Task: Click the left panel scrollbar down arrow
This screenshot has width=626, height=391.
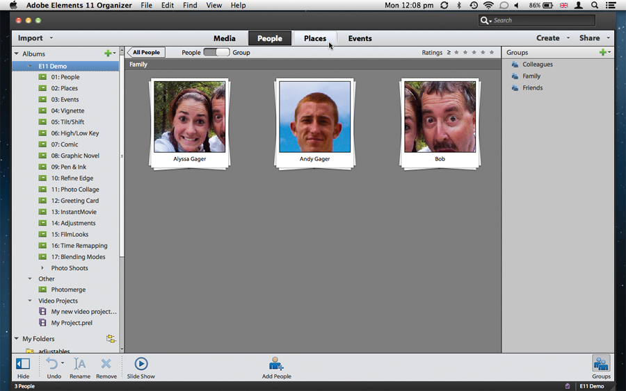Action: (x=122, y=349)
